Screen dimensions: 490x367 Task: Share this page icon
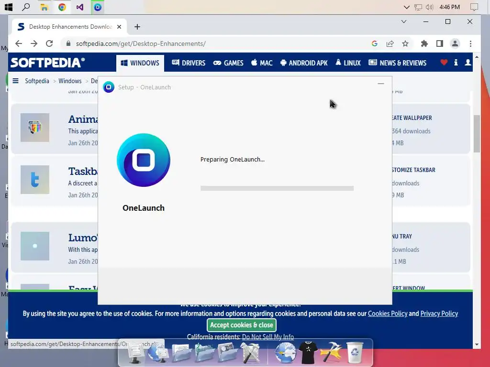point(390,43)
